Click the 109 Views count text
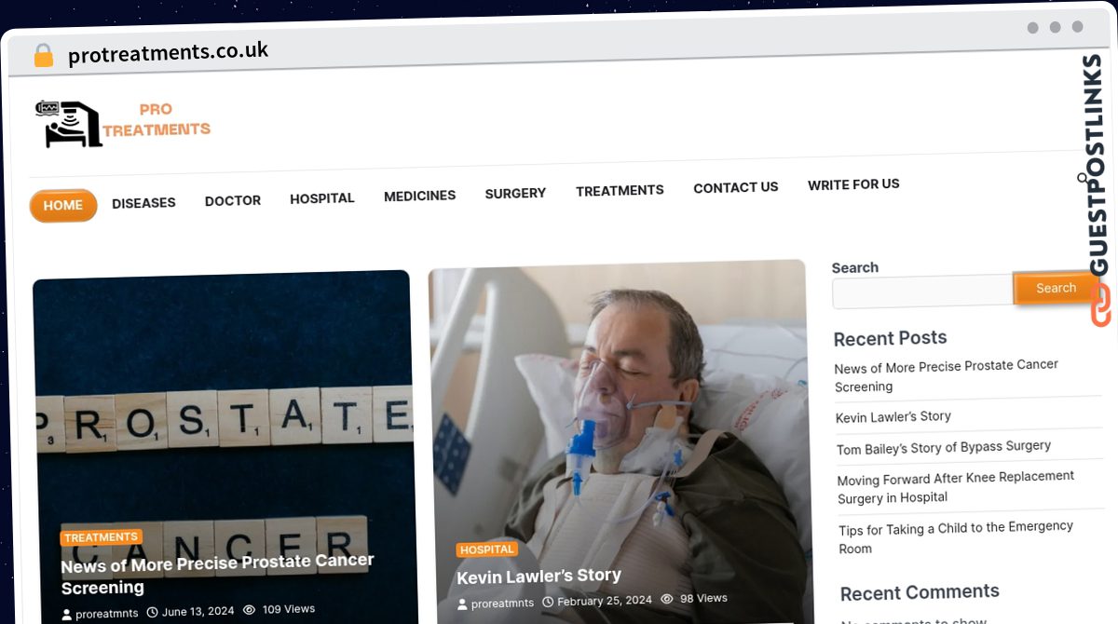This screenshot has height=624, width=1118. [289, 609]
